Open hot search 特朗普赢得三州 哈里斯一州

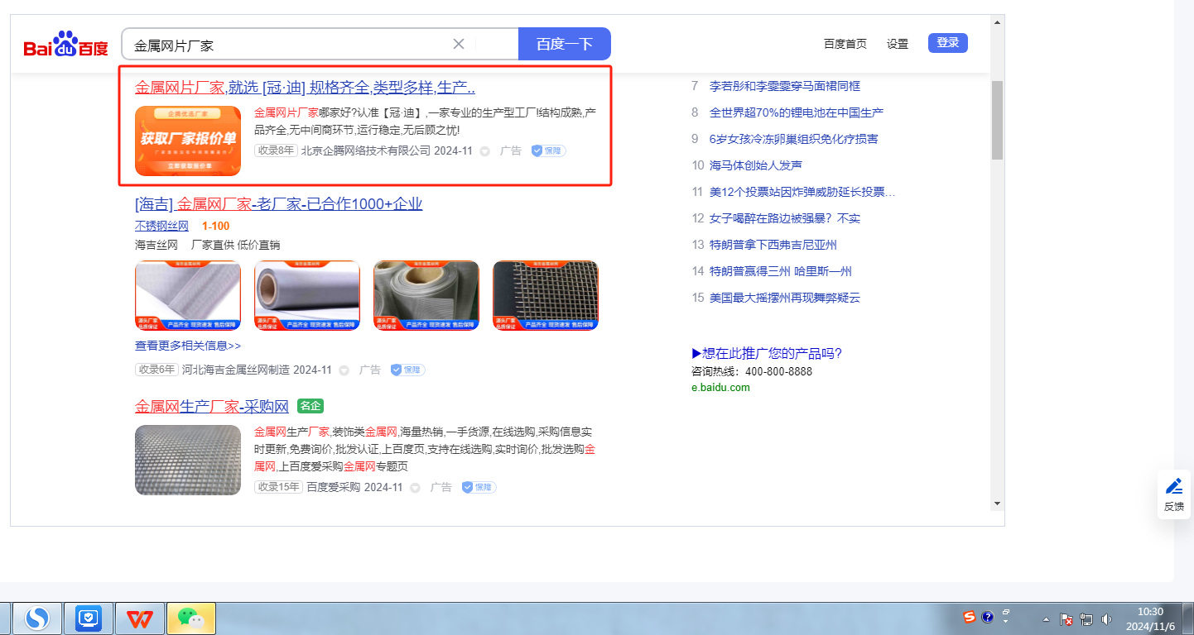pyautogui.click(x=781, y=271)
